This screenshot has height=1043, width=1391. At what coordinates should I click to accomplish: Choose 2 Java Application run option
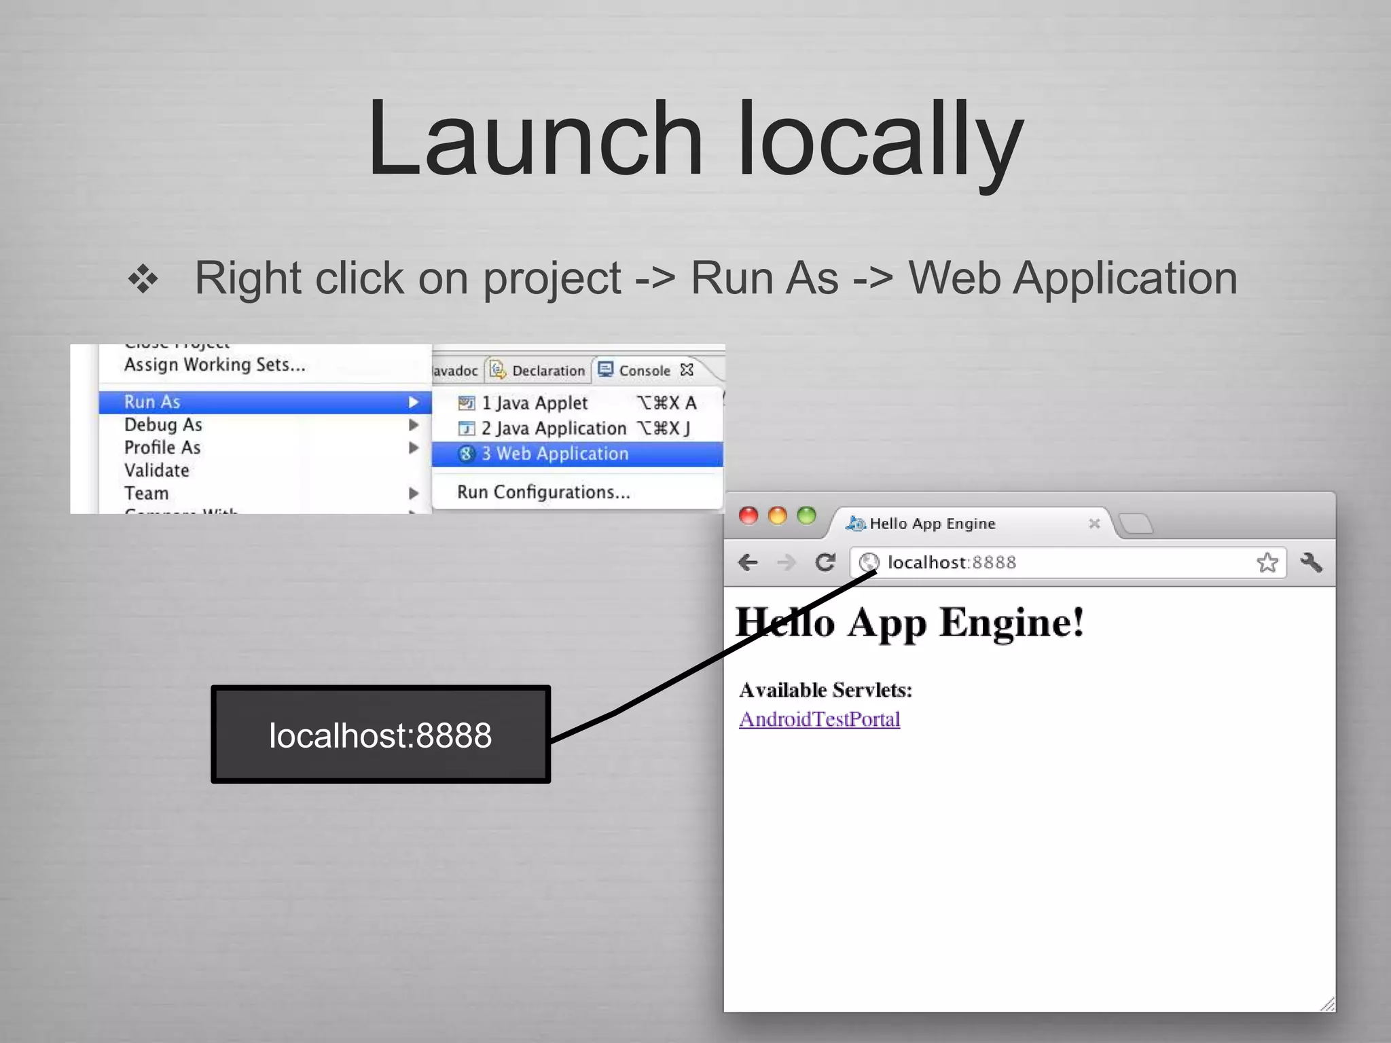pyautogui.click(x=577, y=428)
